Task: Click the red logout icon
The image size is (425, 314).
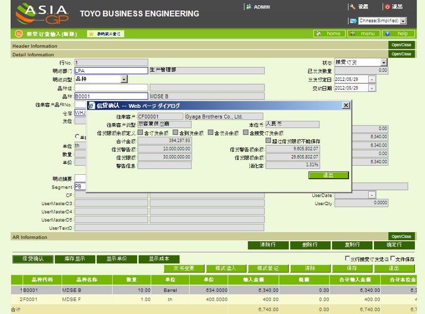Action: pyautogui.click(x=387, y=7)
